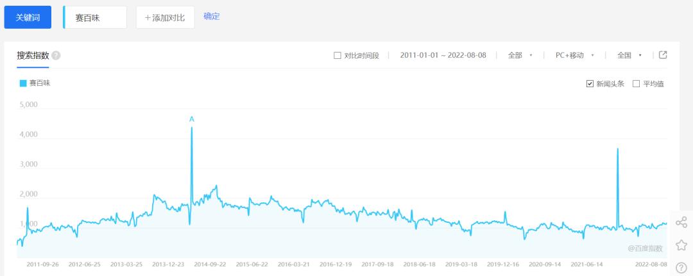Click the 3,000 y-axis value label
The height and width of the screenshot is (276, 693).
point(29,165)
